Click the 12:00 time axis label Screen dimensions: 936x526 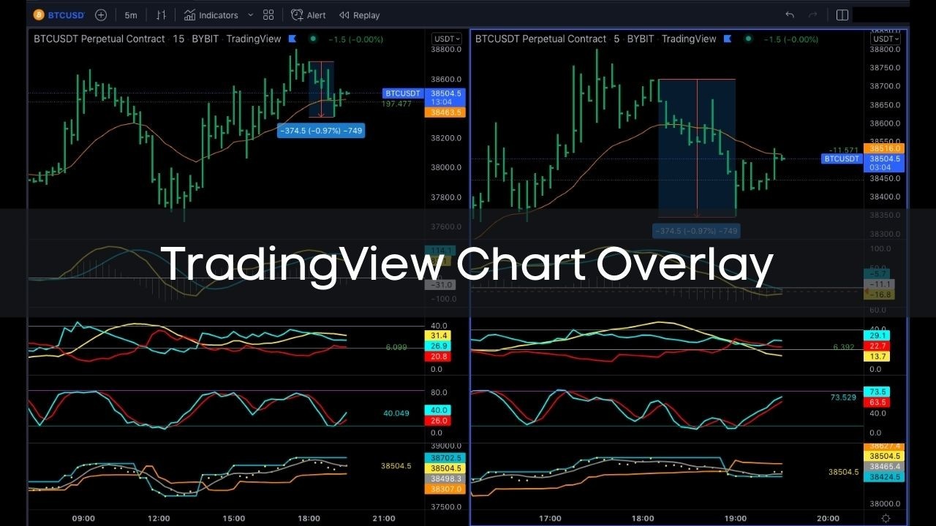(159, 518)
